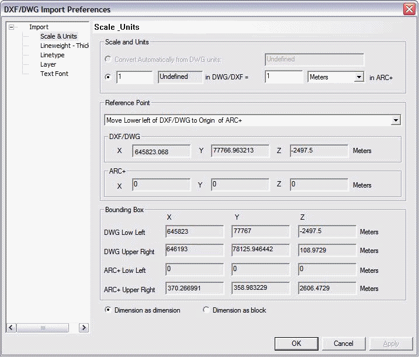419x357 pixels.
Task: Close the Import Preferences dialog
Action: [410, 9]
